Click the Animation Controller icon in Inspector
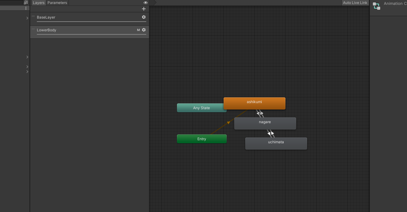The height and width of the screenshot is (212, 407). (377, 6)
